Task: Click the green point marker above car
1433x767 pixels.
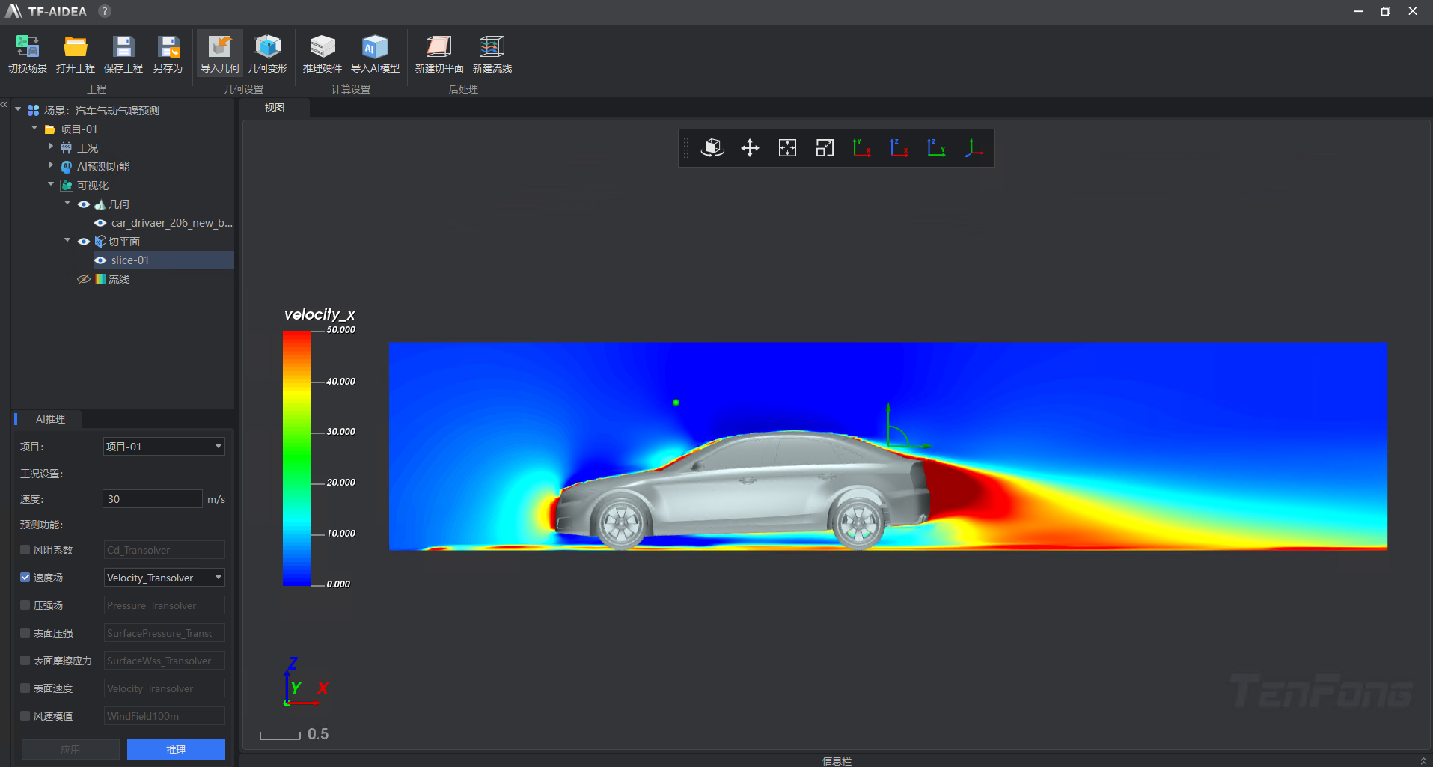Action: (676, 403)
